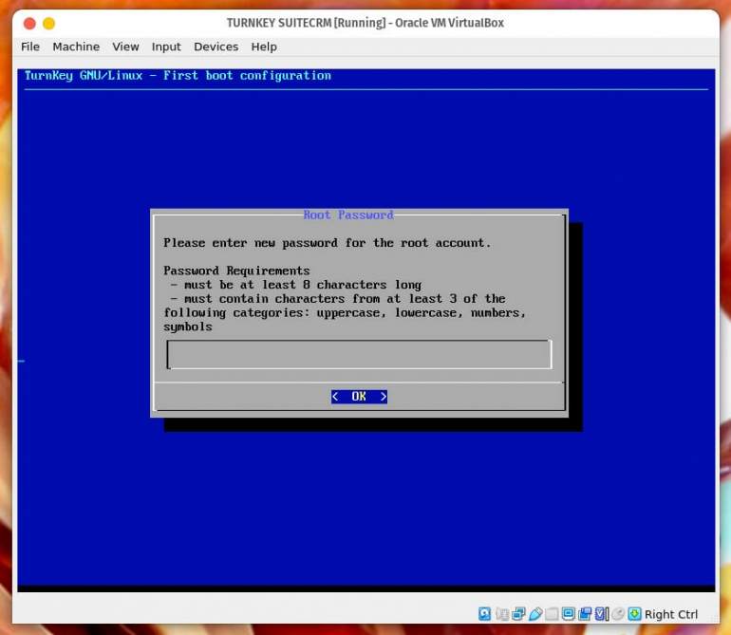Click the display status icon
The width and height of the screenshot is (731, 635).
[569, 613]
